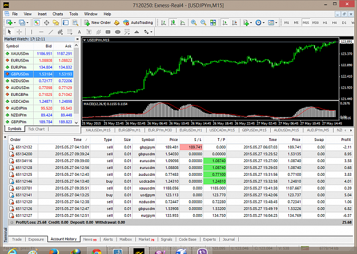The image size is (357, 254).
Task: Open the MetaEditor book icon
Action: [x=117, y=22]
